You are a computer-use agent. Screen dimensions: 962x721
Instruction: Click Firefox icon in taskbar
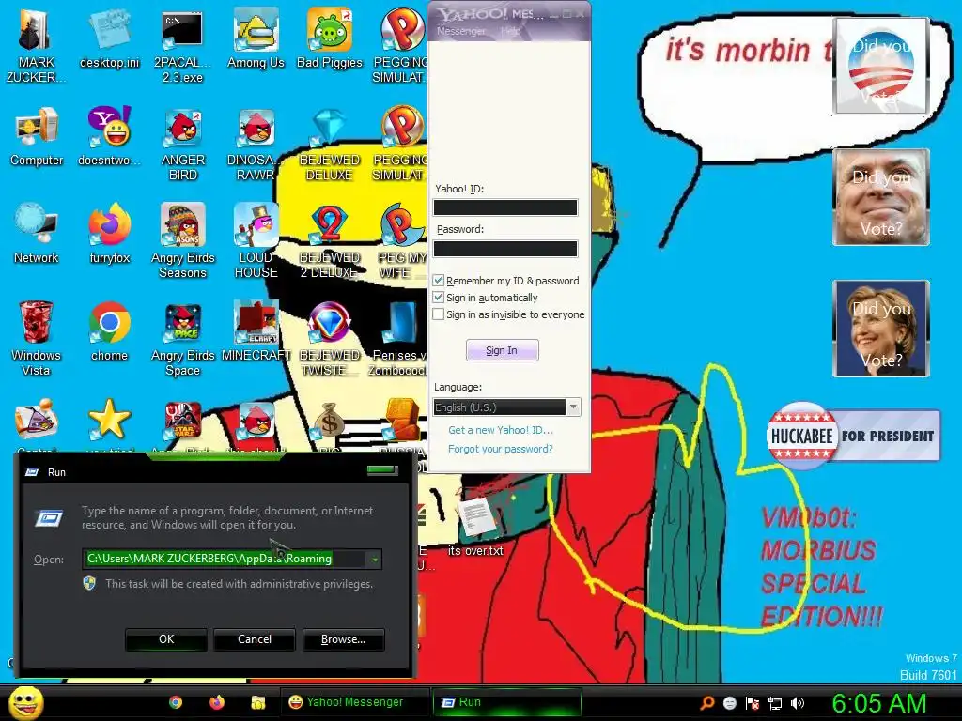pos(217,702)
